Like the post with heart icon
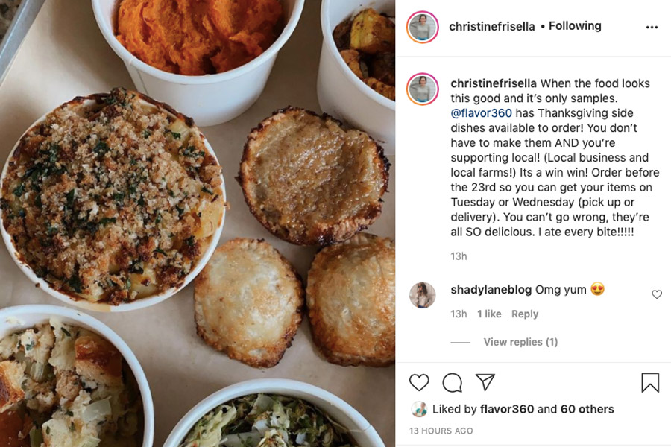Screen dimensions: 671x447 point(419,382)
